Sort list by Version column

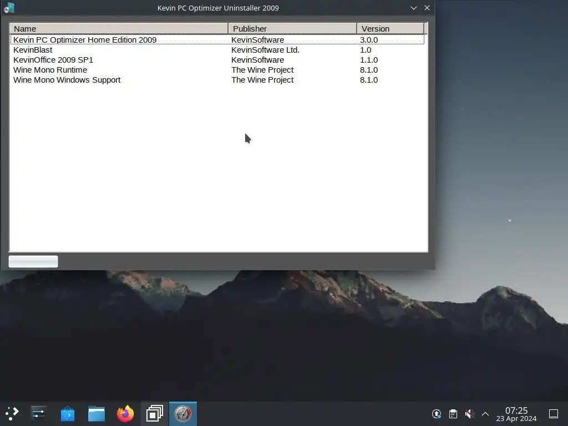point(390,29)
